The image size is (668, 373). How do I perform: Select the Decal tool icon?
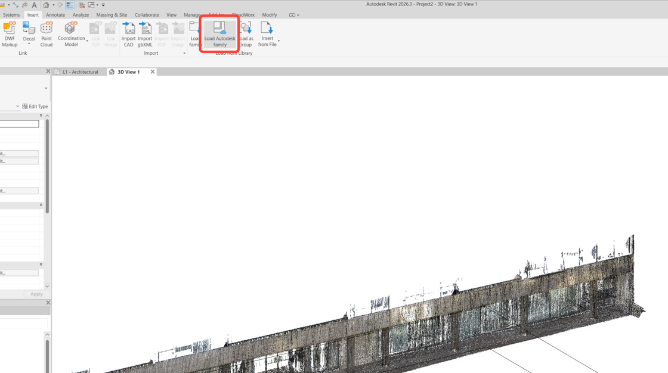[x=29, y=28]
